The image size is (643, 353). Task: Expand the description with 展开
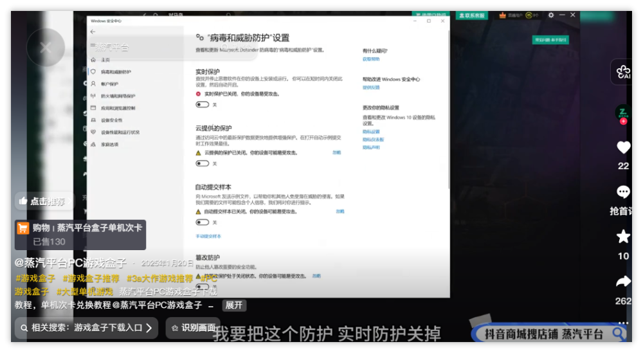click(x=234, y=305)
